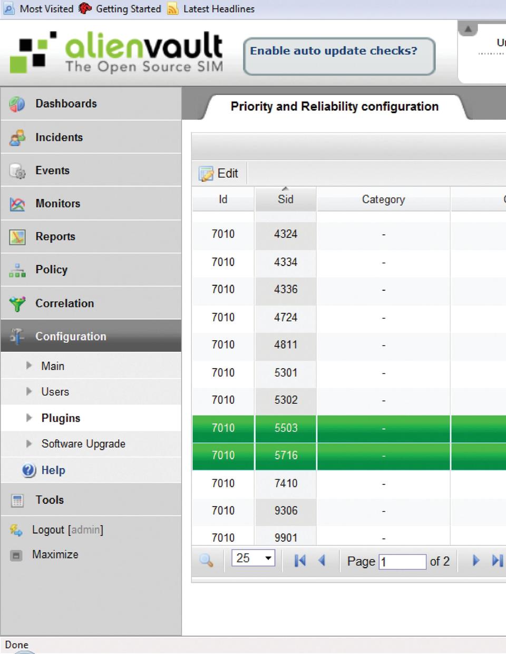Select the row with Sid 5301
This screenshot has height=654, width=506.
[286, 373]
